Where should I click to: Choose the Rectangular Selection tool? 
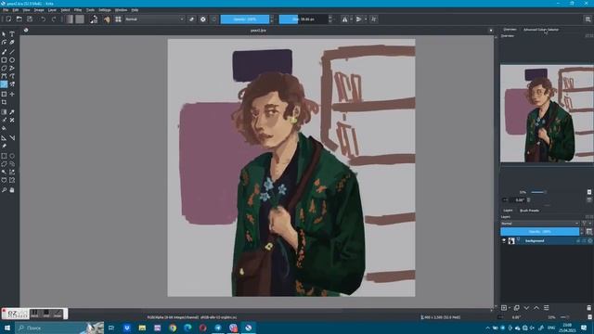pyautogui.click(x=4, y=156)
